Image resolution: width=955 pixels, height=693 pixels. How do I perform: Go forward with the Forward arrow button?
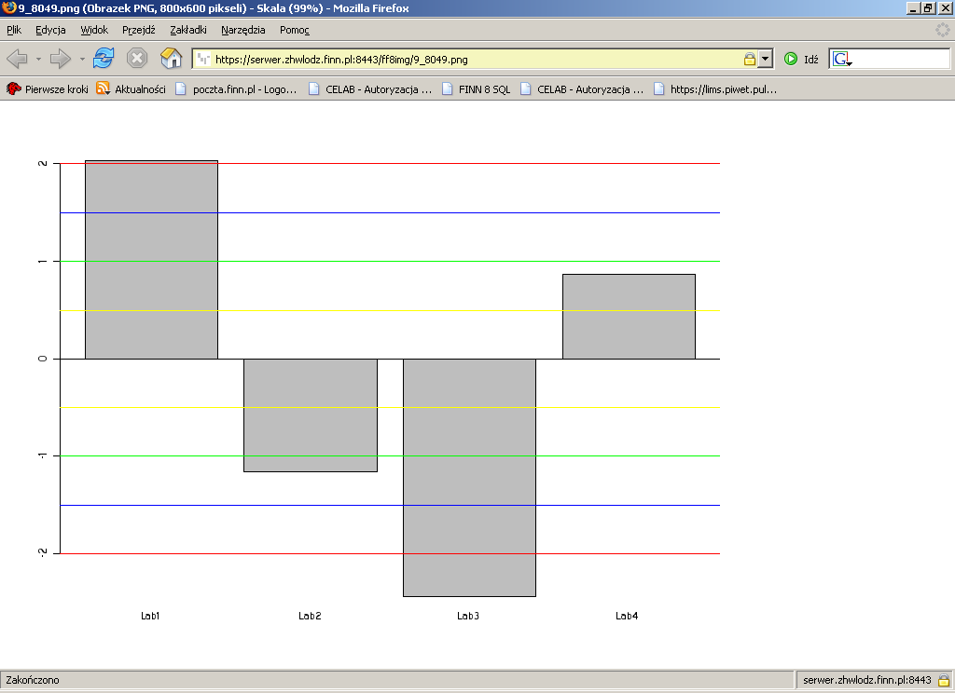(61, 59)
